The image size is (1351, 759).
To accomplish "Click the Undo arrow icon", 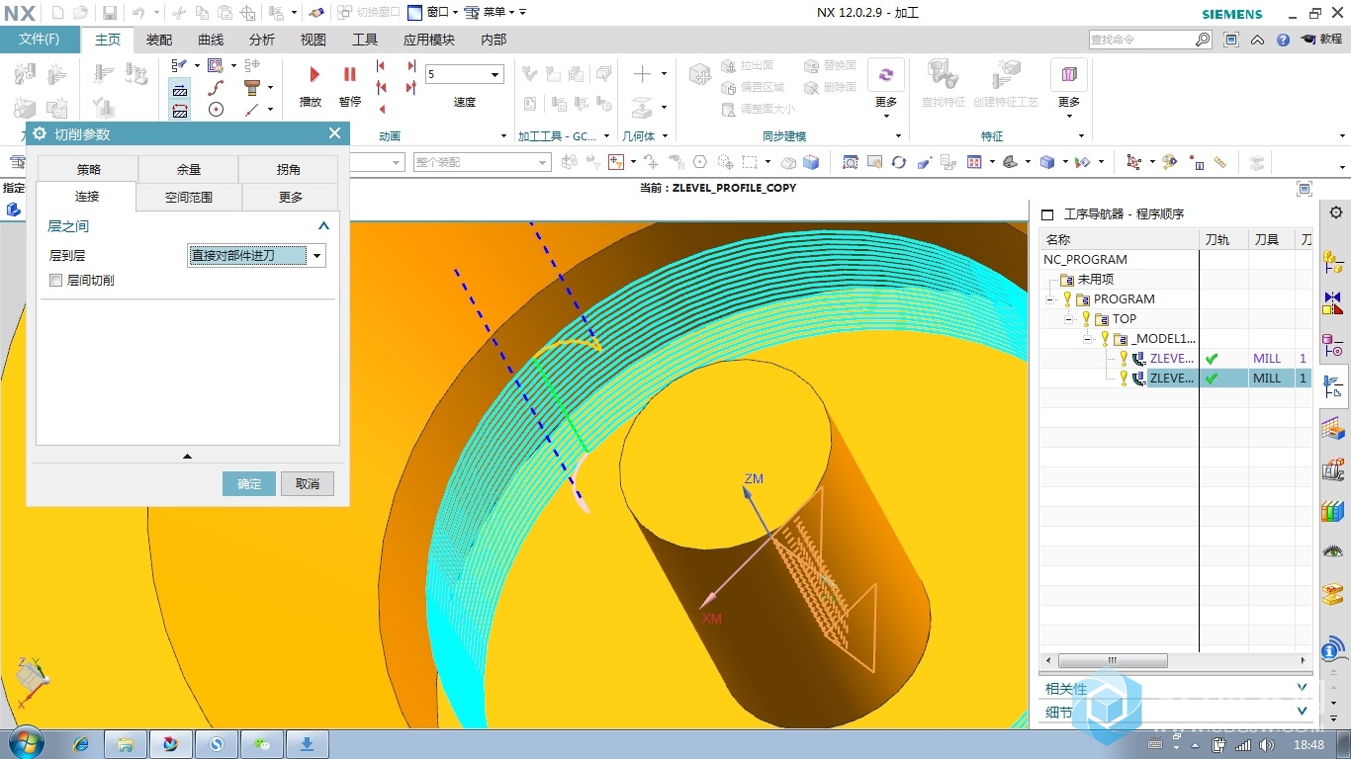I will (138, 13).
